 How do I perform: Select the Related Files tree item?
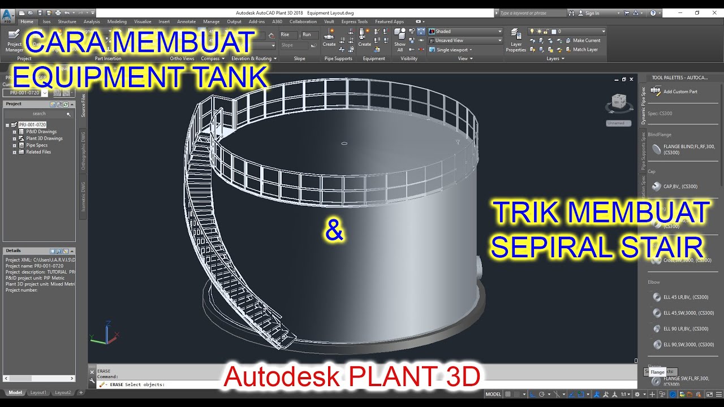[x=38, y=152]
